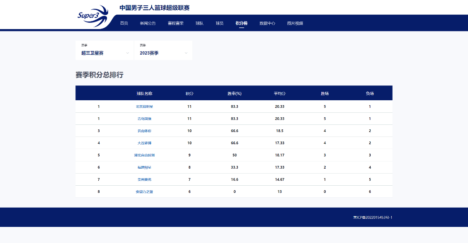Click the chevron beside 2023赛季
Viewport: 468px width, 243px height.
[186, 53]
